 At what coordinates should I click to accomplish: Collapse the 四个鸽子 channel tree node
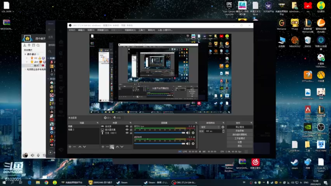[x=25, y=54]
